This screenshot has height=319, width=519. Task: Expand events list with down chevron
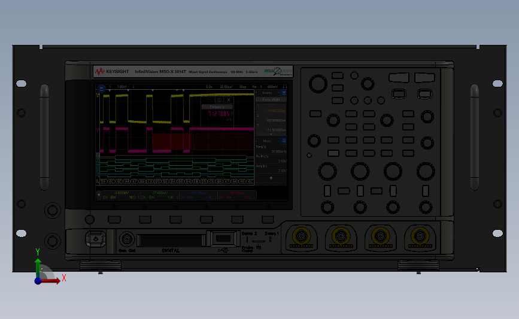271,134
